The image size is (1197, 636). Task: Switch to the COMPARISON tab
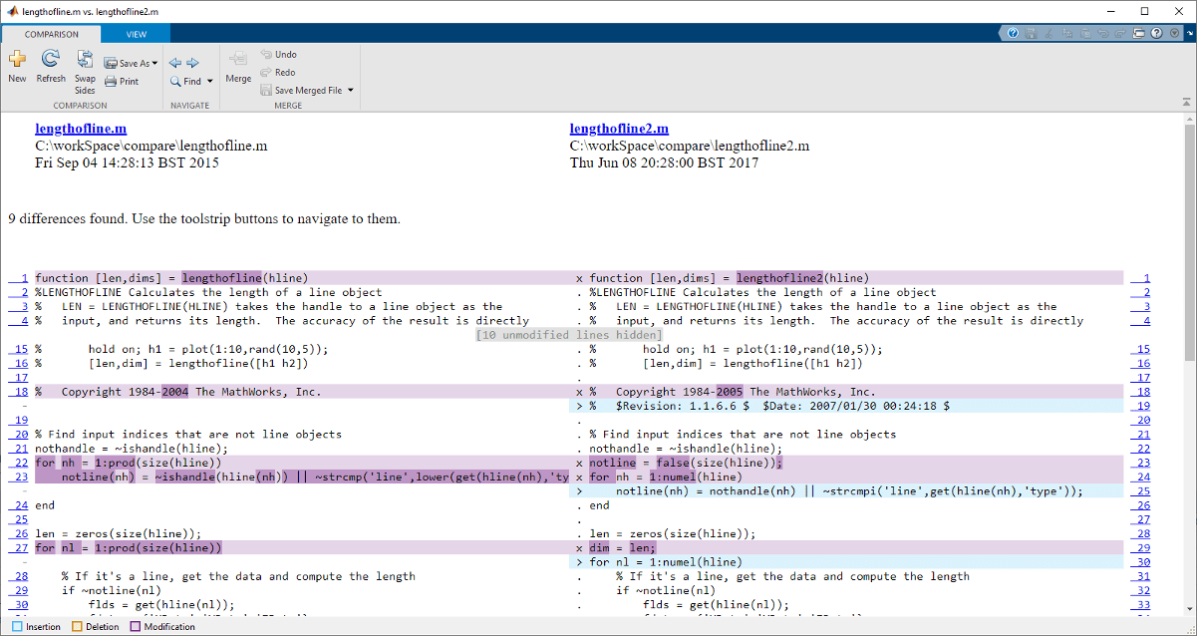[52, 34]
